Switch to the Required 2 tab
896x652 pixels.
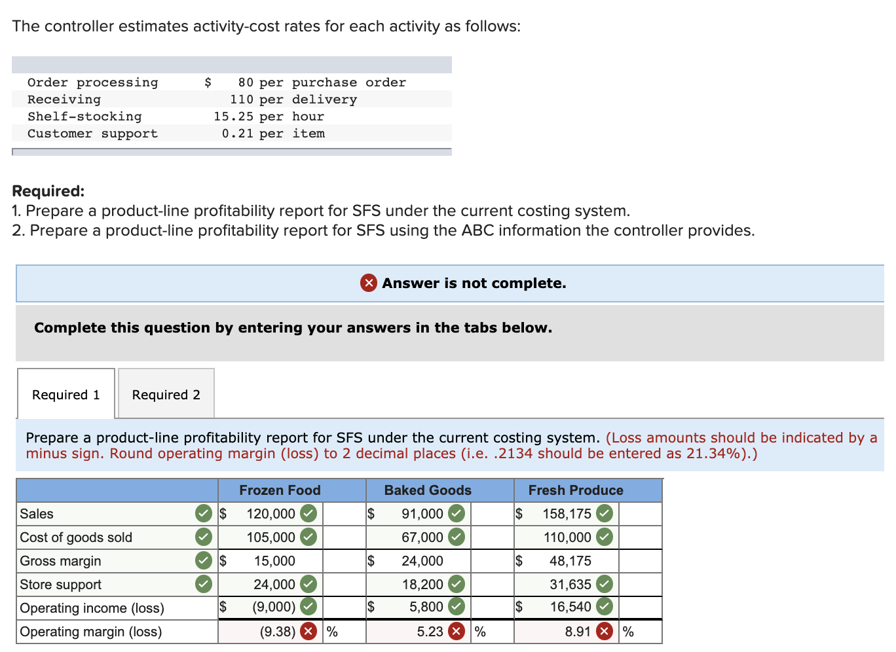click(165, 393)
